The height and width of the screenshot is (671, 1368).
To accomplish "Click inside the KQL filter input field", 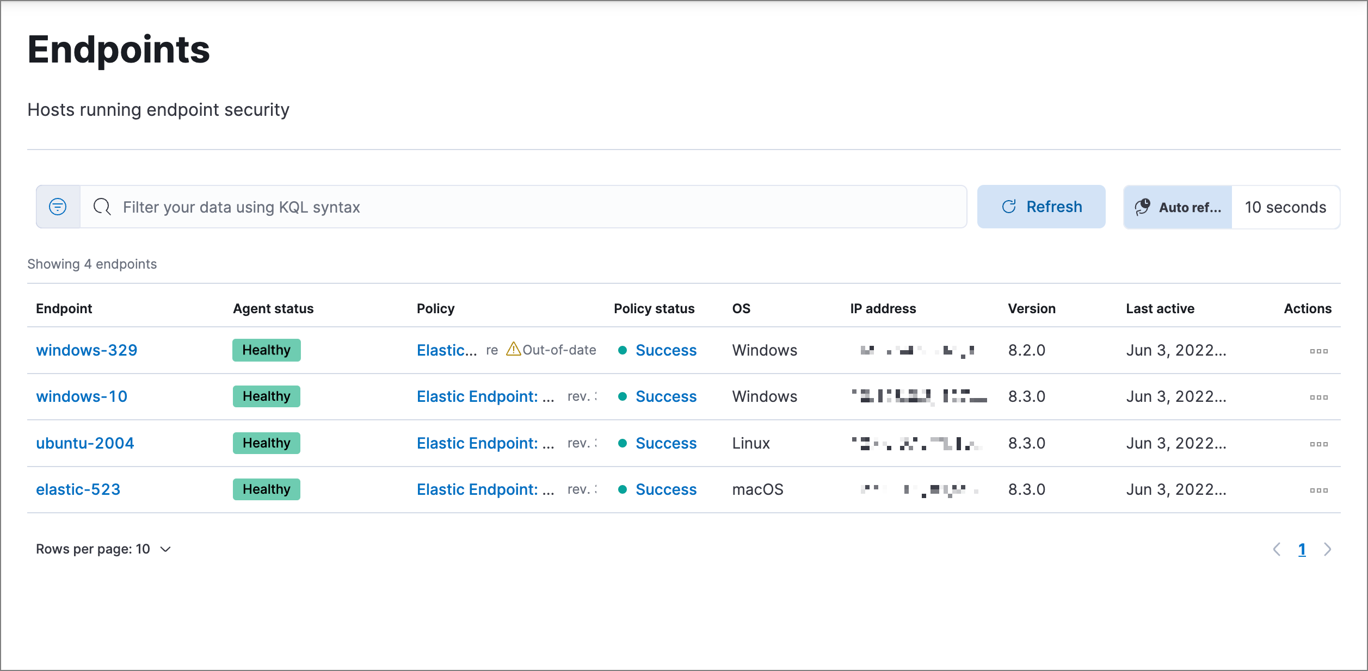I will click(x=435, y=207).
